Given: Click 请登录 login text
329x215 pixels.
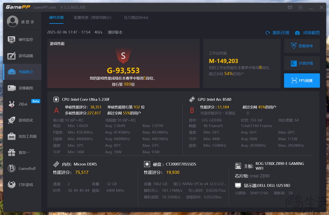Looking at the screenshot, I should (28, 22).
